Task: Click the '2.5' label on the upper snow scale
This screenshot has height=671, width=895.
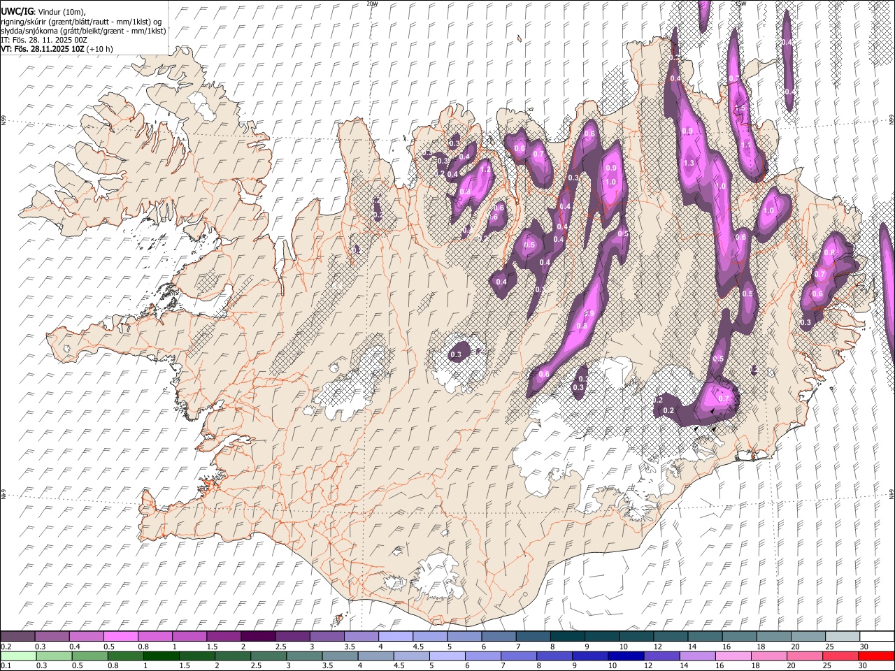Action: [280, 647]
